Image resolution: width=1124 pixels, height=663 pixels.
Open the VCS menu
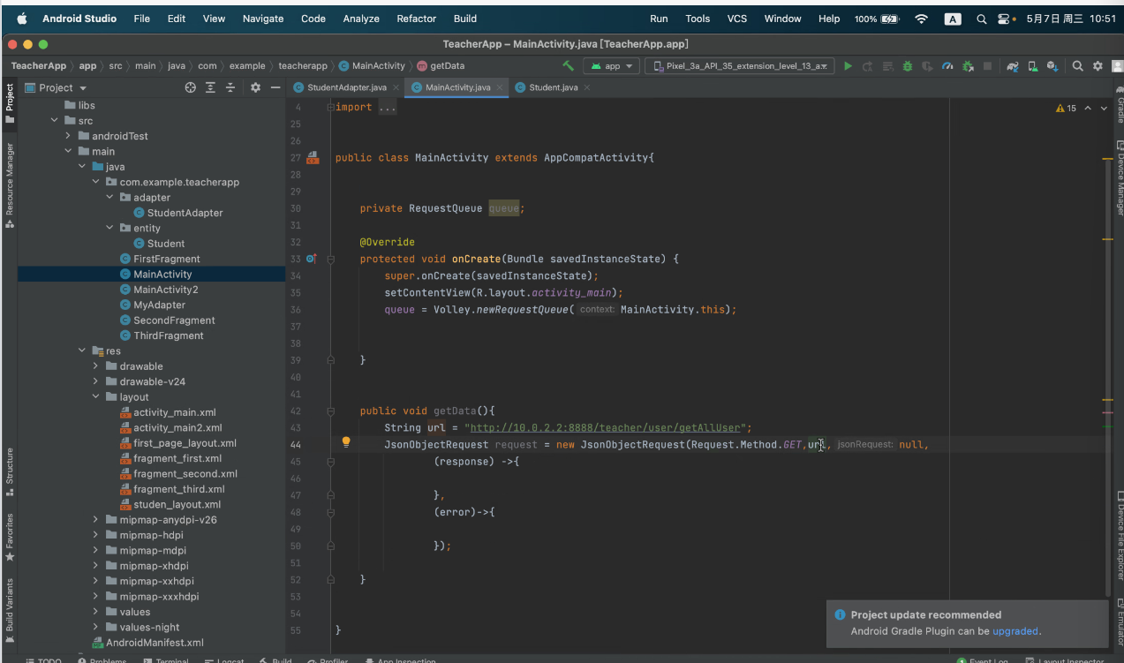tap(737, 19)
